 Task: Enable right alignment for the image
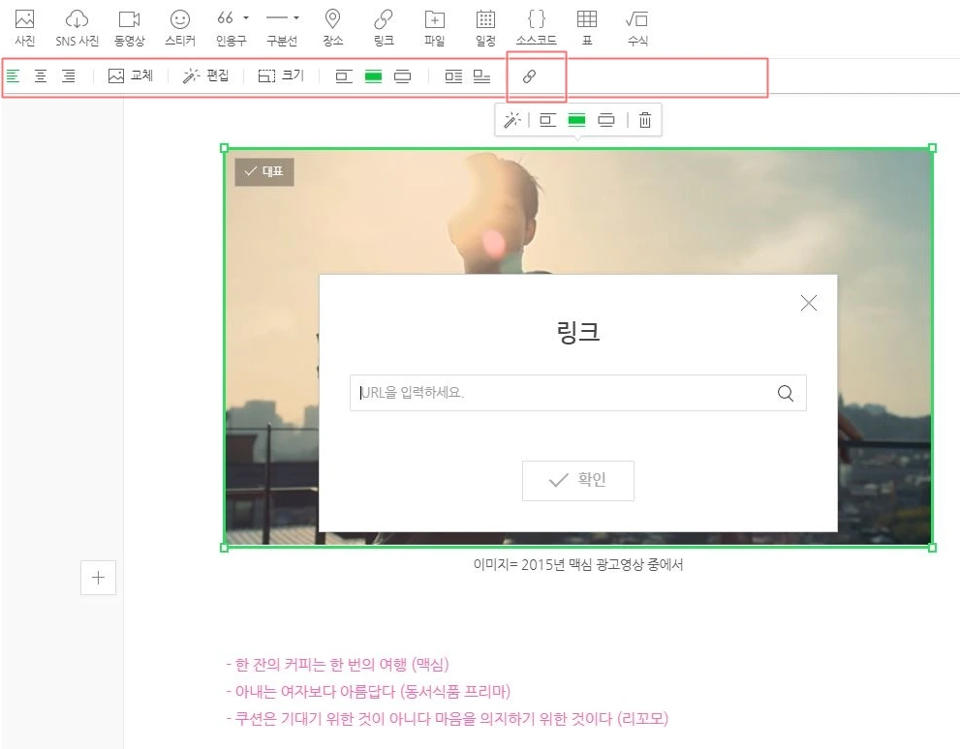click(68, 77)
